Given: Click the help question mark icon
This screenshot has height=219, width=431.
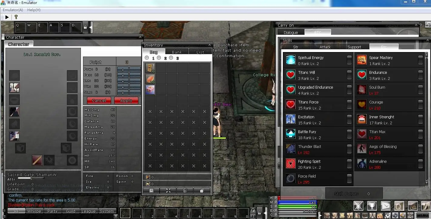Looking at the screenshot, I should [16, 17].
